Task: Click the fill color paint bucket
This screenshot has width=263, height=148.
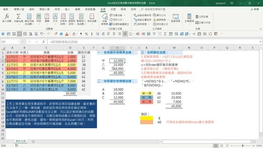Action: point(74,34)
